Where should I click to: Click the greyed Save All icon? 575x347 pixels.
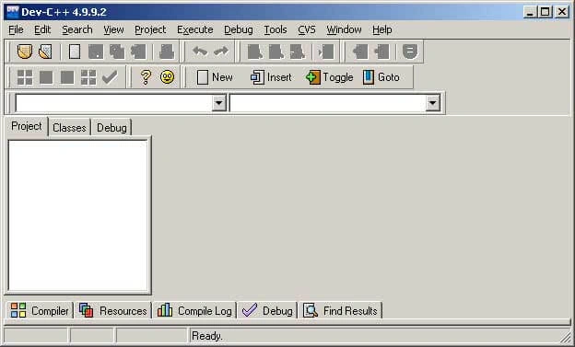click(x=117, y=52)
